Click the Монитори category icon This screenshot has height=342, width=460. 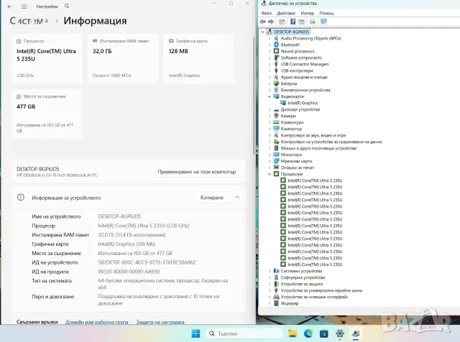(x=276, y=154)
